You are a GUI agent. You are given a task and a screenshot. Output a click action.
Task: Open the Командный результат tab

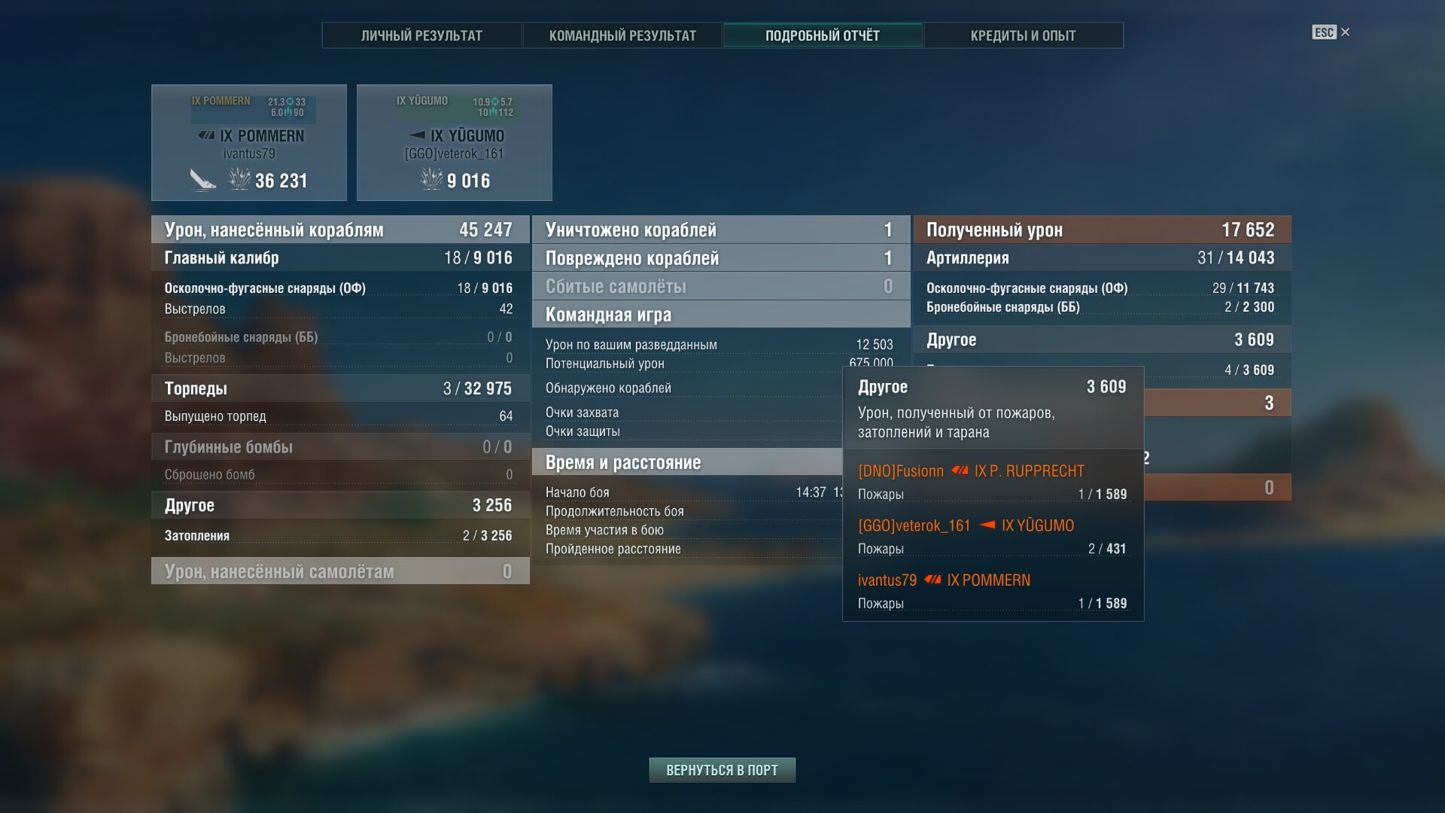coord(622,35)
